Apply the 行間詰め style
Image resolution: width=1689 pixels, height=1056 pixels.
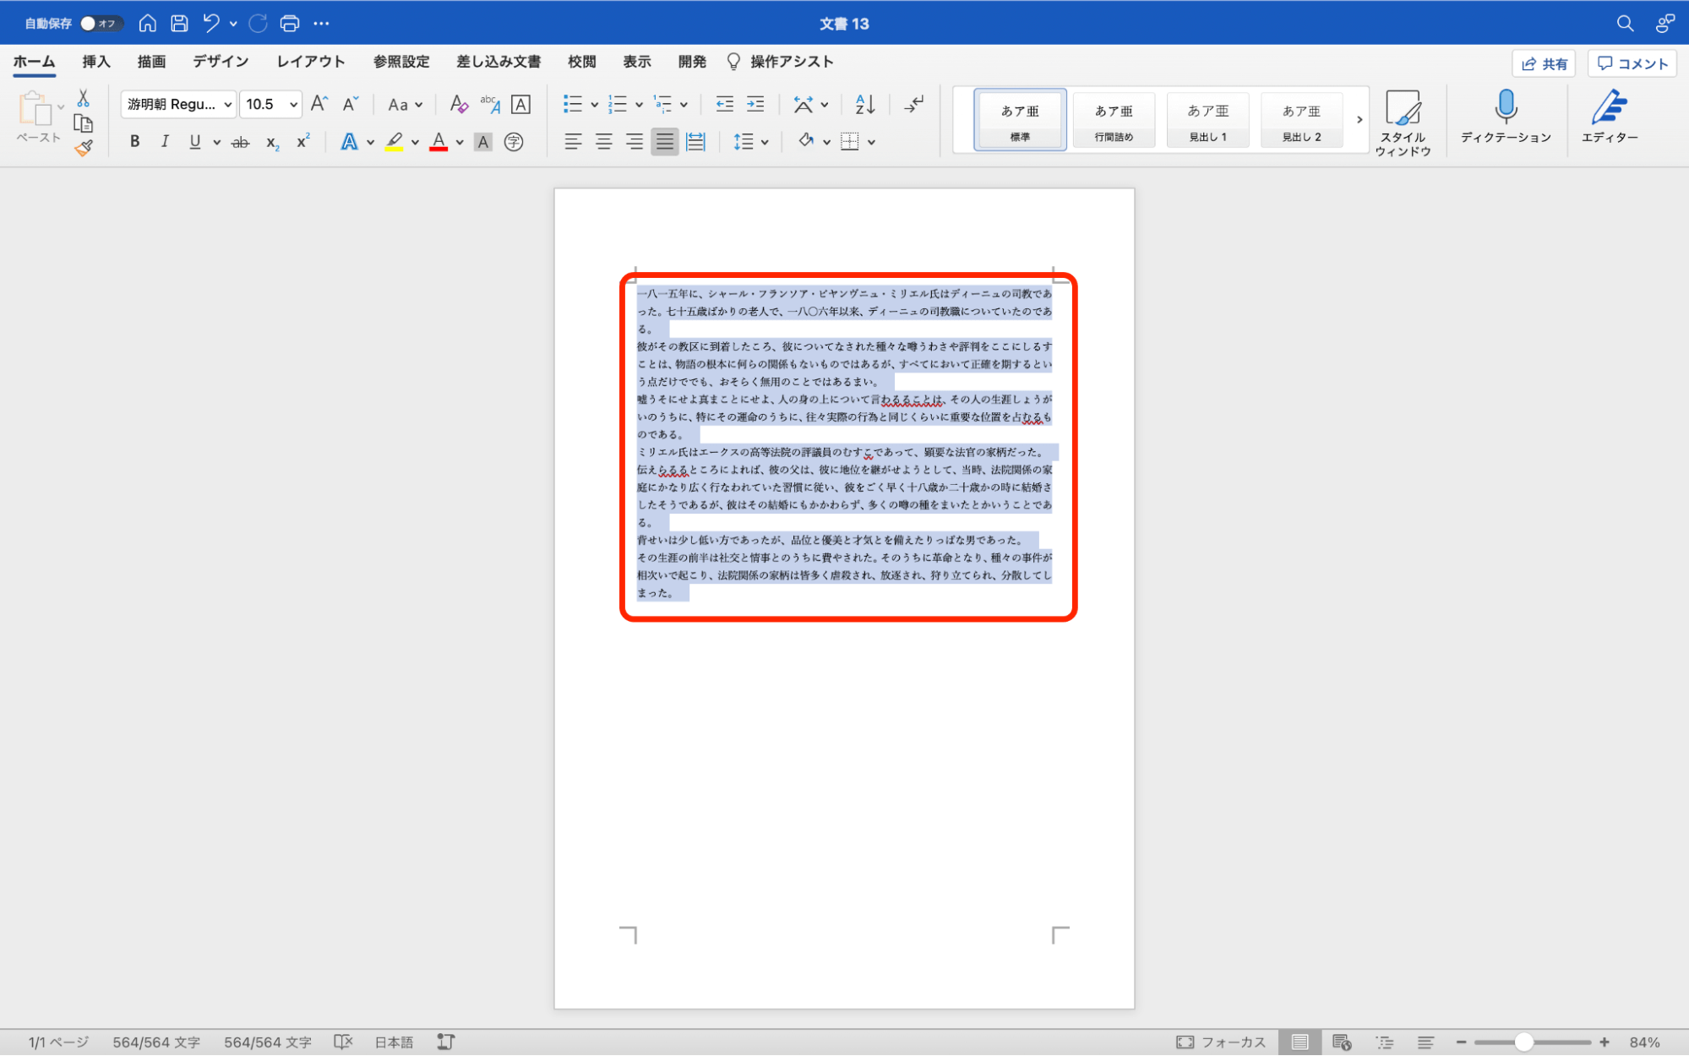pyautogui.click(x=1114, y=120)
